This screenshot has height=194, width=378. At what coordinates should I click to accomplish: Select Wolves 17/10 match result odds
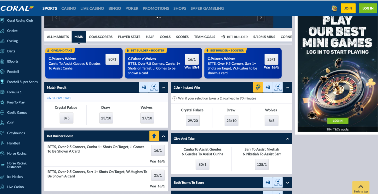point(147,118)
